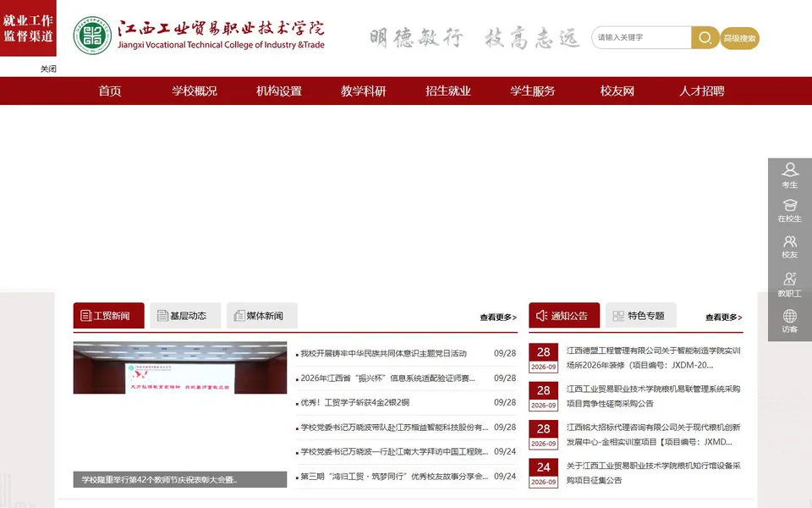This screenshot has height=508, width=812.
Task: Open notice 粮机知行馆设备采购项目征集公告
Action: point(653,472)
